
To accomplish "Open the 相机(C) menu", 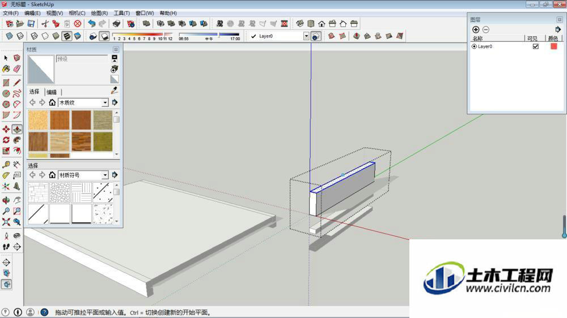I will click(77, 13).
